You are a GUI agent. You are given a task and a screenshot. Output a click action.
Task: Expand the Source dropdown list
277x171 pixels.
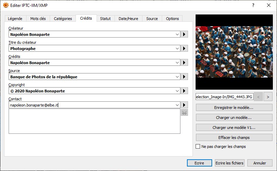click(x=177, y=77)
